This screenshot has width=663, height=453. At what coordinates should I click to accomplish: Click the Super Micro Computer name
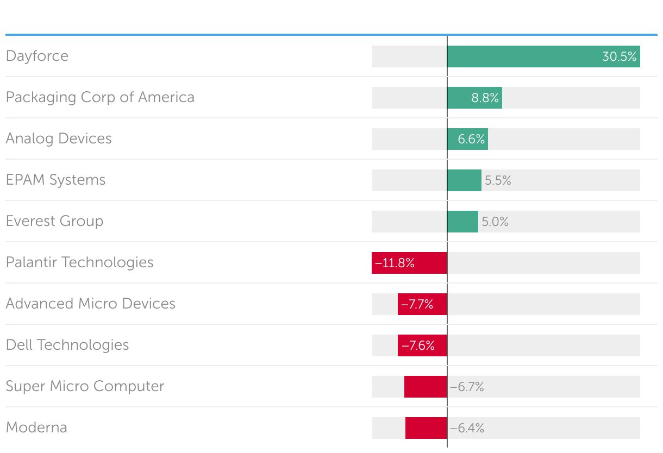(x=85, y=386)
